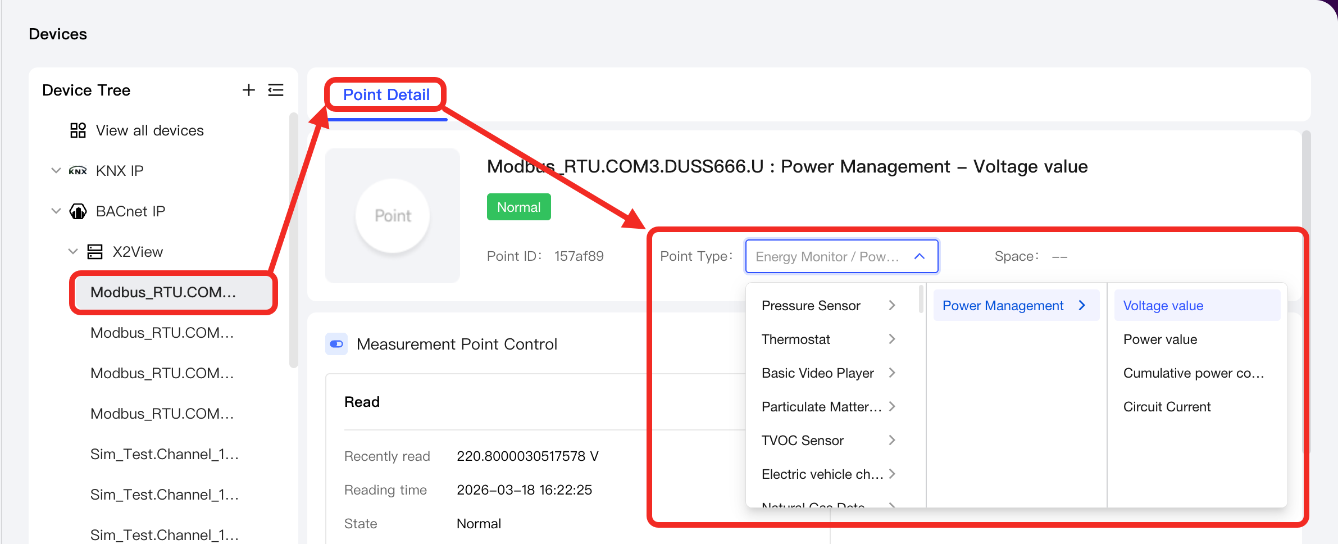Click the device list filter icon beside plus
Viewport: 1338px width, 544px height.
(x=276, y=90)
